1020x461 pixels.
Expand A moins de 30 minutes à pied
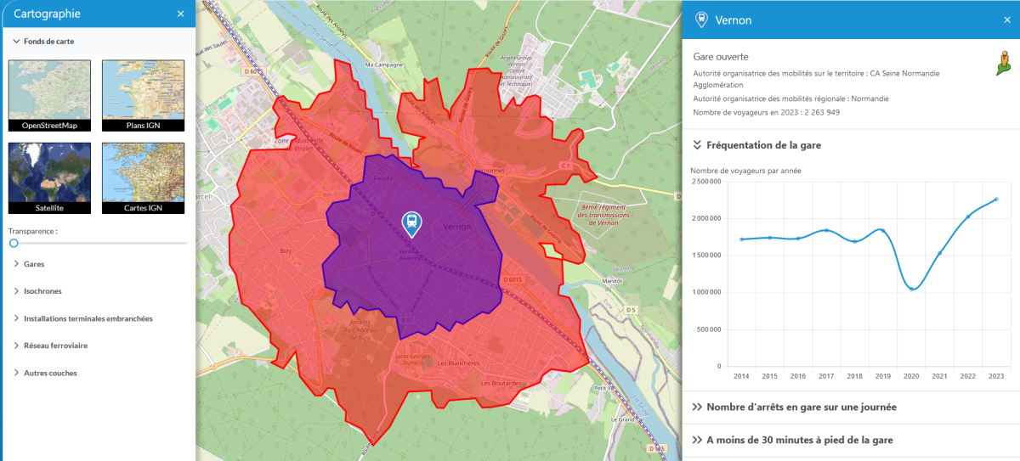798,440
